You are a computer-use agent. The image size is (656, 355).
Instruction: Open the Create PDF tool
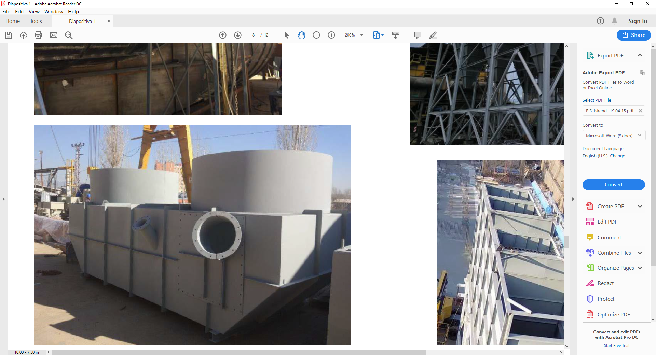(610, 206)
